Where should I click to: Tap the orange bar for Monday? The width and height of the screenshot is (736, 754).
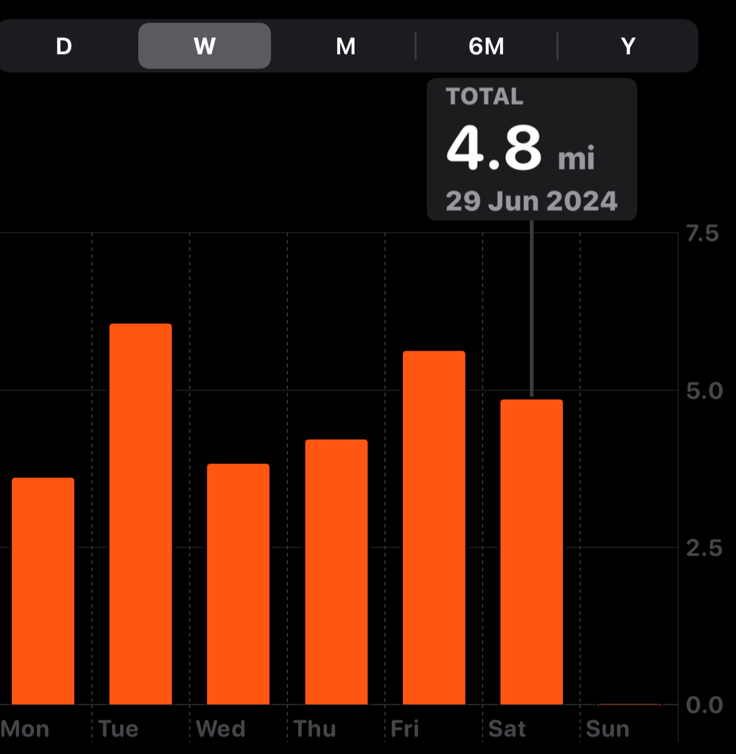click(43, 591)
